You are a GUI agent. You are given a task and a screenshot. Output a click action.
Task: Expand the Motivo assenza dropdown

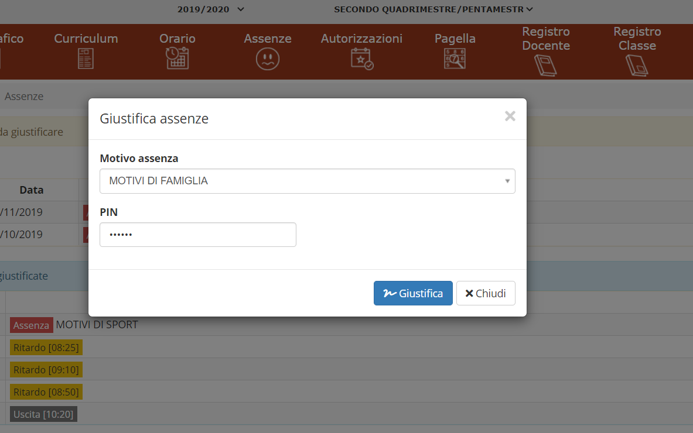307,181
